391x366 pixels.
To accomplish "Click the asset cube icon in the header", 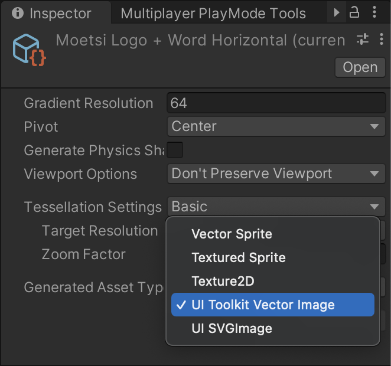I will [29, 50].
